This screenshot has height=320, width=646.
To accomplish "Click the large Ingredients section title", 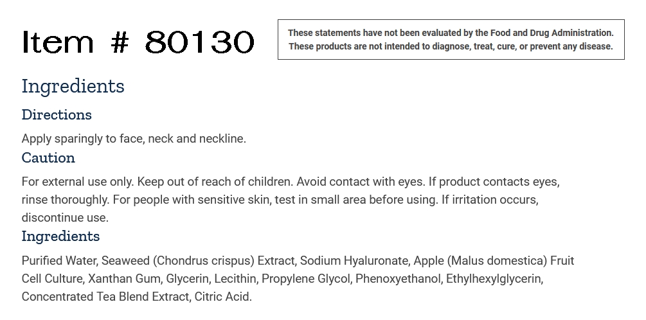I will tap(73, 87).
